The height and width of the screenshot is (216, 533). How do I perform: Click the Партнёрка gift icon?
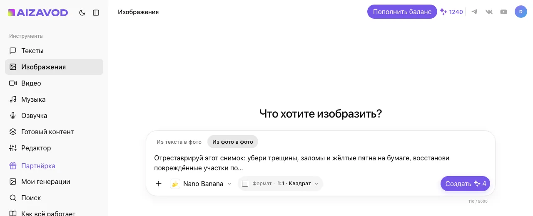point(13,166)
